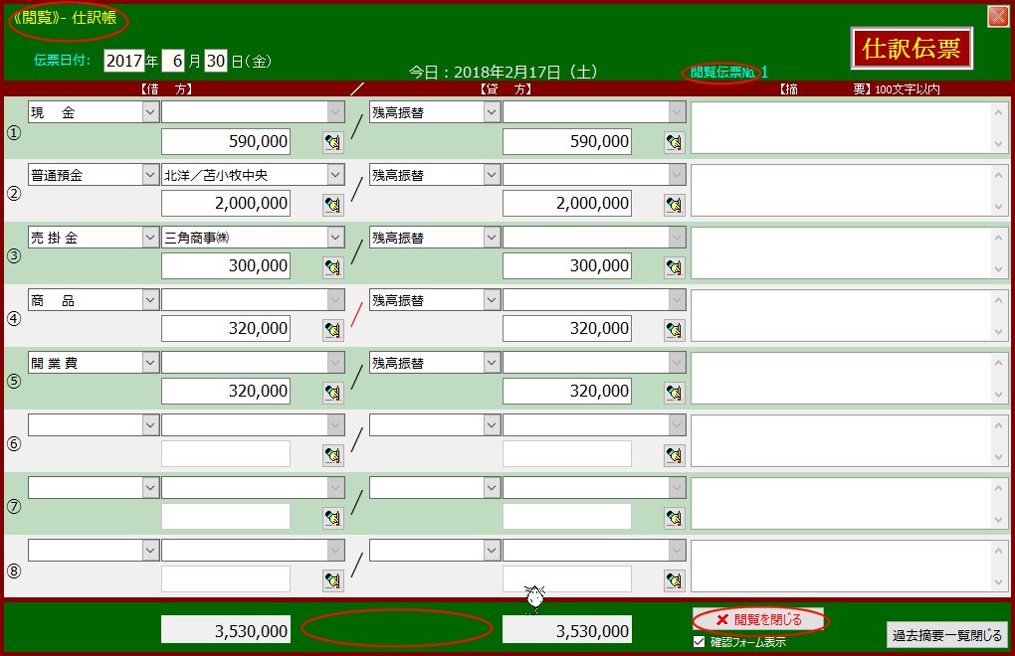Click the debit-side amount icon in empty row 8
This screenshot has height=656, width=1015.
point(332,581)
